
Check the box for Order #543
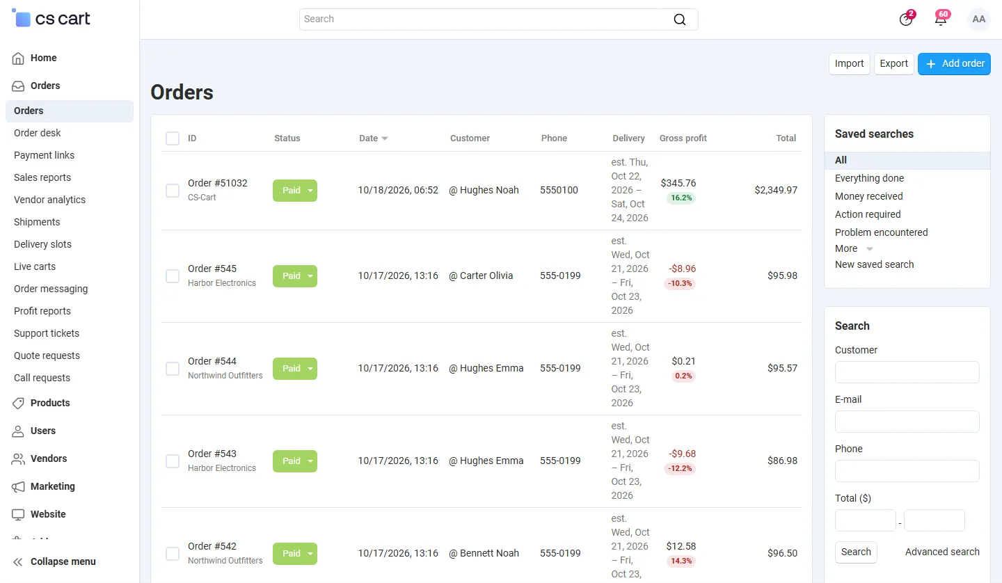(173, 461)
